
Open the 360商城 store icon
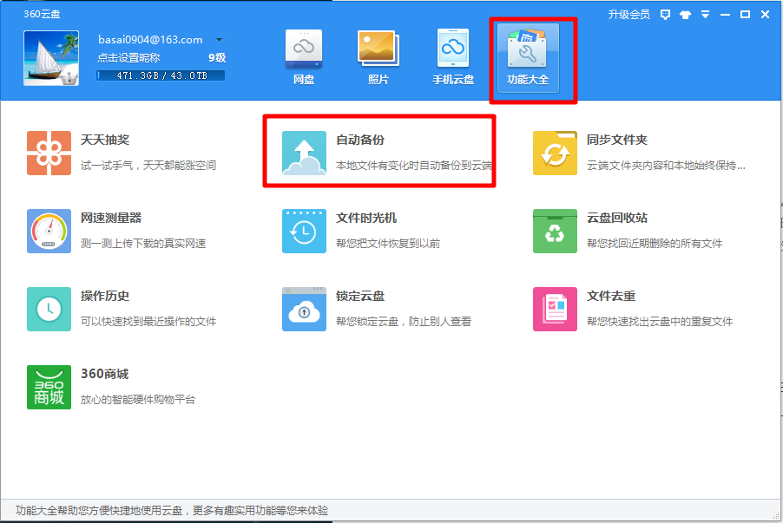(49, 387)
